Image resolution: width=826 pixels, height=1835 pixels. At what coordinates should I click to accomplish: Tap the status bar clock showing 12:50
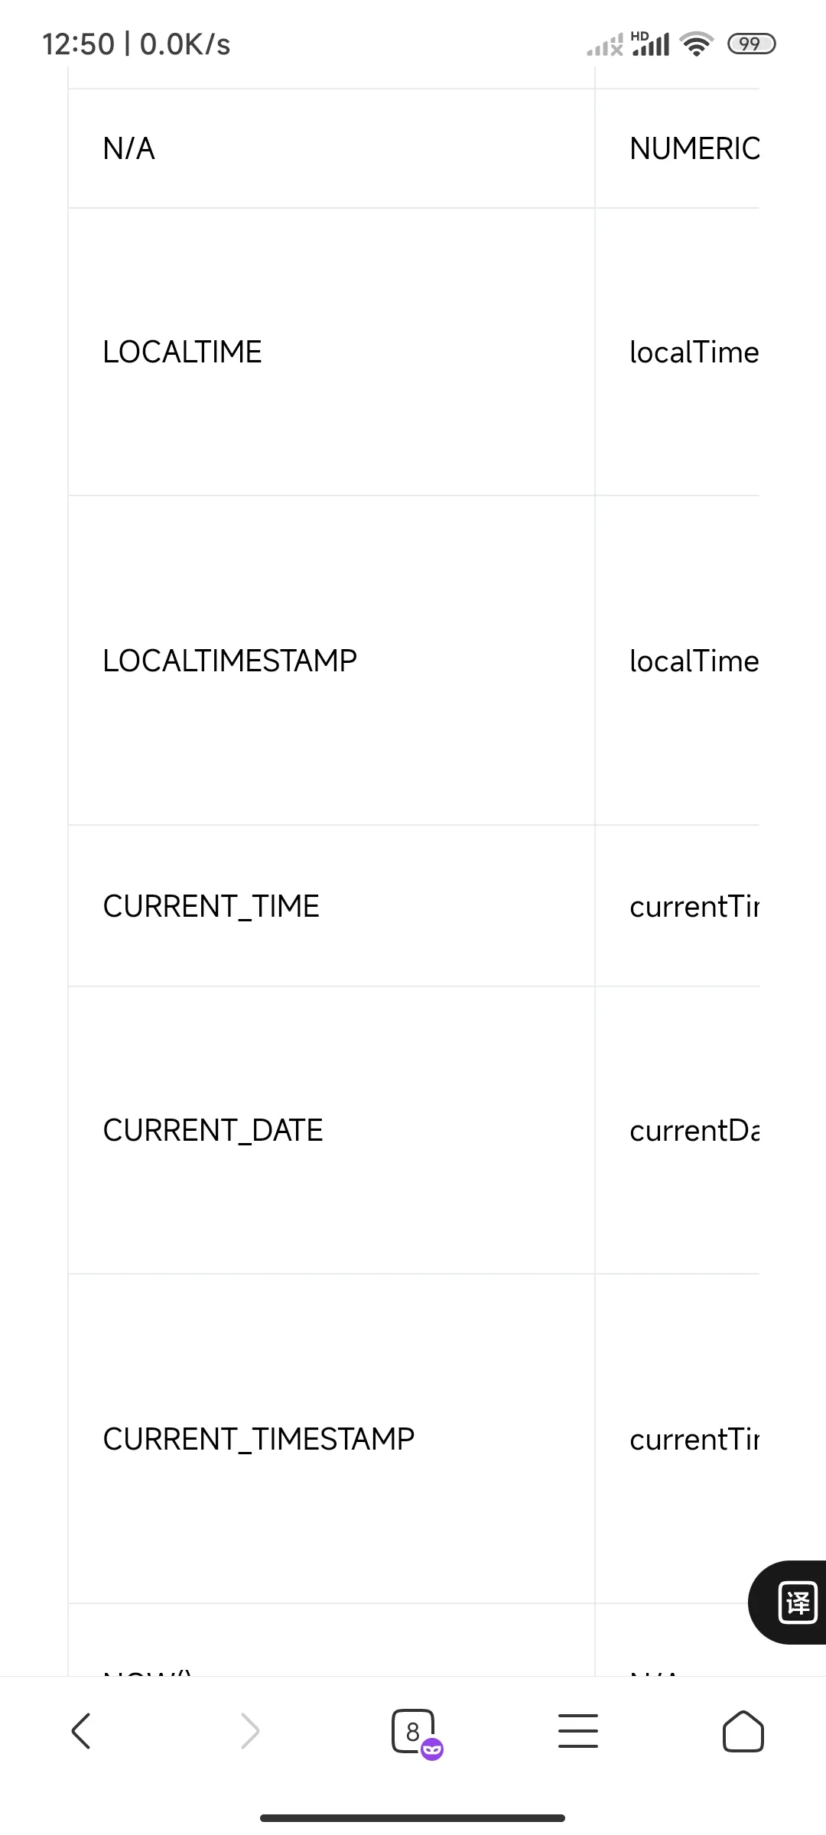click(78, 44)
